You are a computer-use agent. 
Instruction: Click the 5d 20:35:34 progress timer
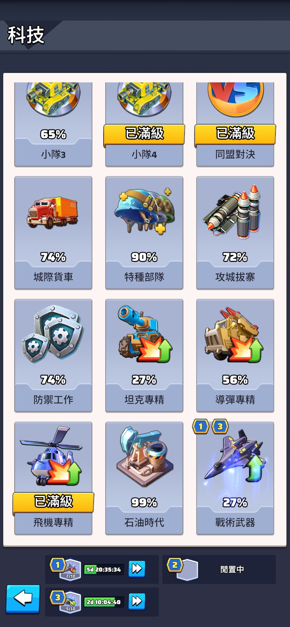104,569
